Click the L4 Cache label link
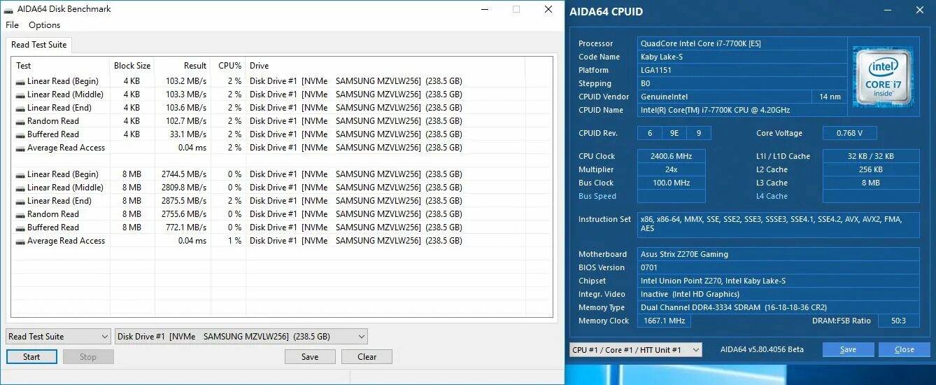 click(772, 197)
